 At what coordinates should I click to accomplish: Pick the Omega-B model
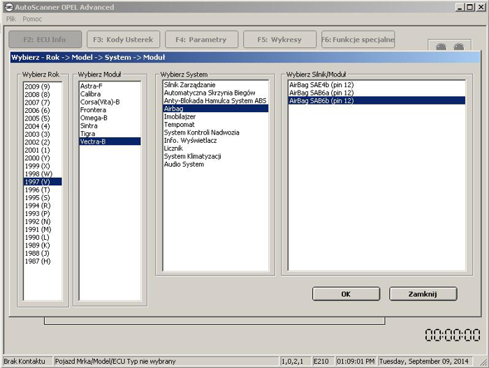coord(94,118)
